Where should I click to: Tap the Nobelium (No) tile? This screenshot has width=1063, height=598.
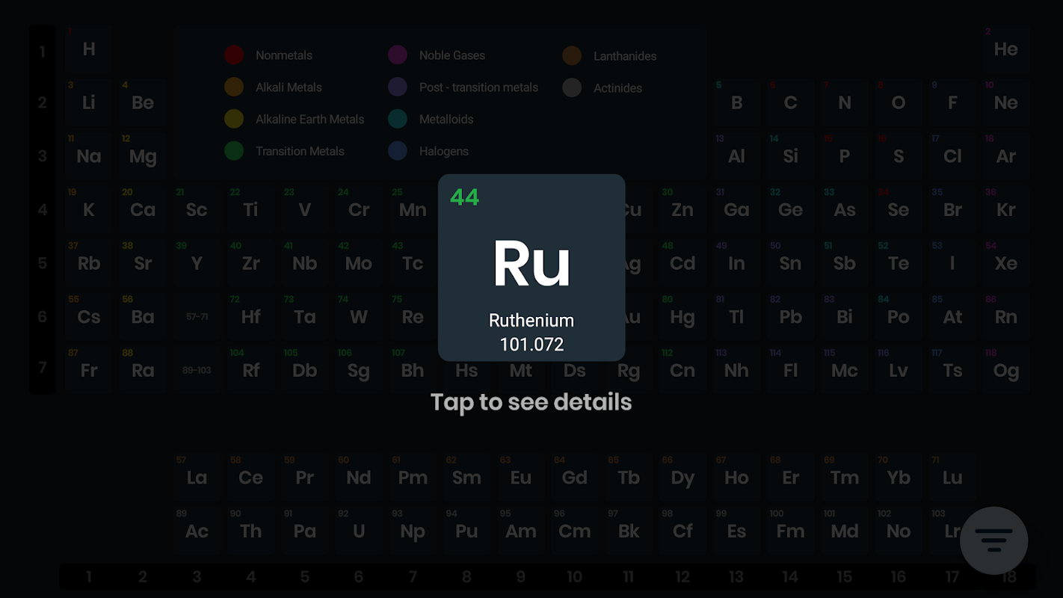point(899,531)
